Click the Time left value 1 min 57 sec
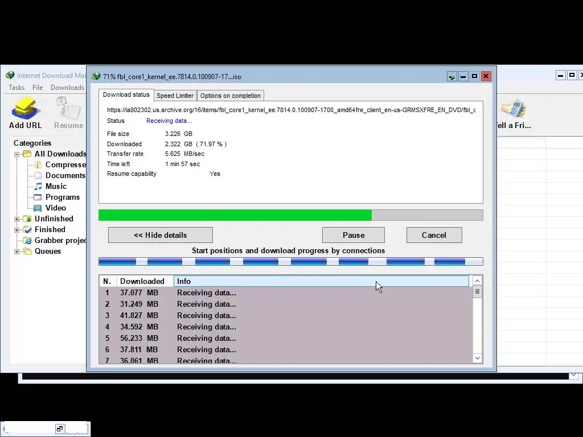 click(182, 164)
